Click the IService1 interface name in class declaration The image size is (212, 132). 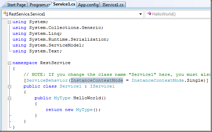tap(102, 86)
